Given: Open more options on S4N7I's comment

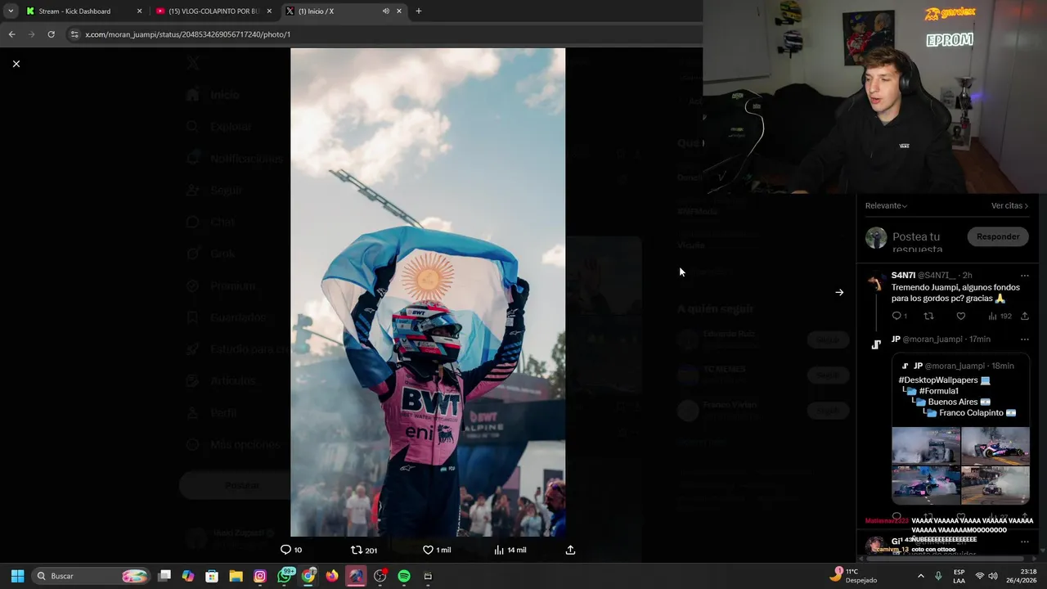Looking at the screenshot, I should coord(1024,276).
